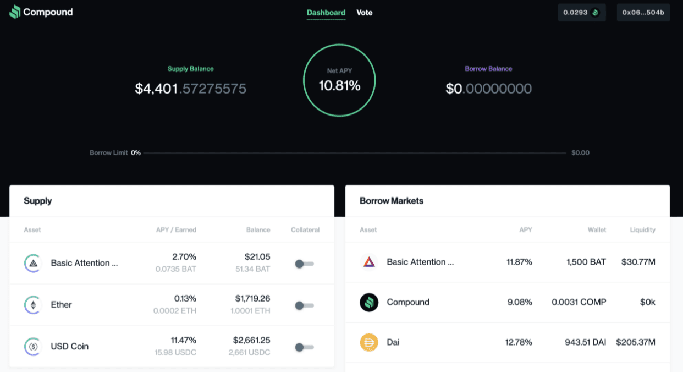
Task: Click the 9.08% Compound borrow APY
Action: click(520, 302)
